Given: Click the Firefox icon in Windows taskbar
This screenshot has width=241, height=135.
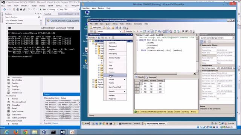Looking at the screenshot, I should 16,132.
